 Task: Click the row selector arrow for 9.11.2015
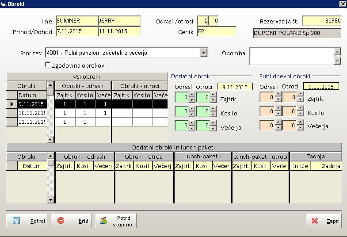click(x=12, y=104)
